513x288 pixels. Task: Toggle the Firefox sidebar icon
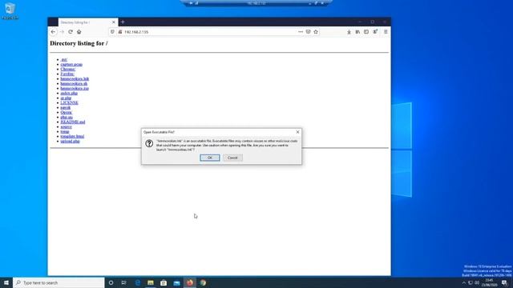[x=366, y=32]
